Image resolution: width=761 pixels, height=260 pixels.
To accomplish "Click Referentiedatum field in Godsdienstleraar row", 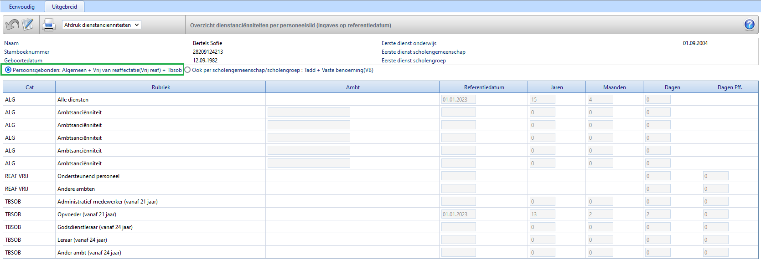I will tap(459, 227).
